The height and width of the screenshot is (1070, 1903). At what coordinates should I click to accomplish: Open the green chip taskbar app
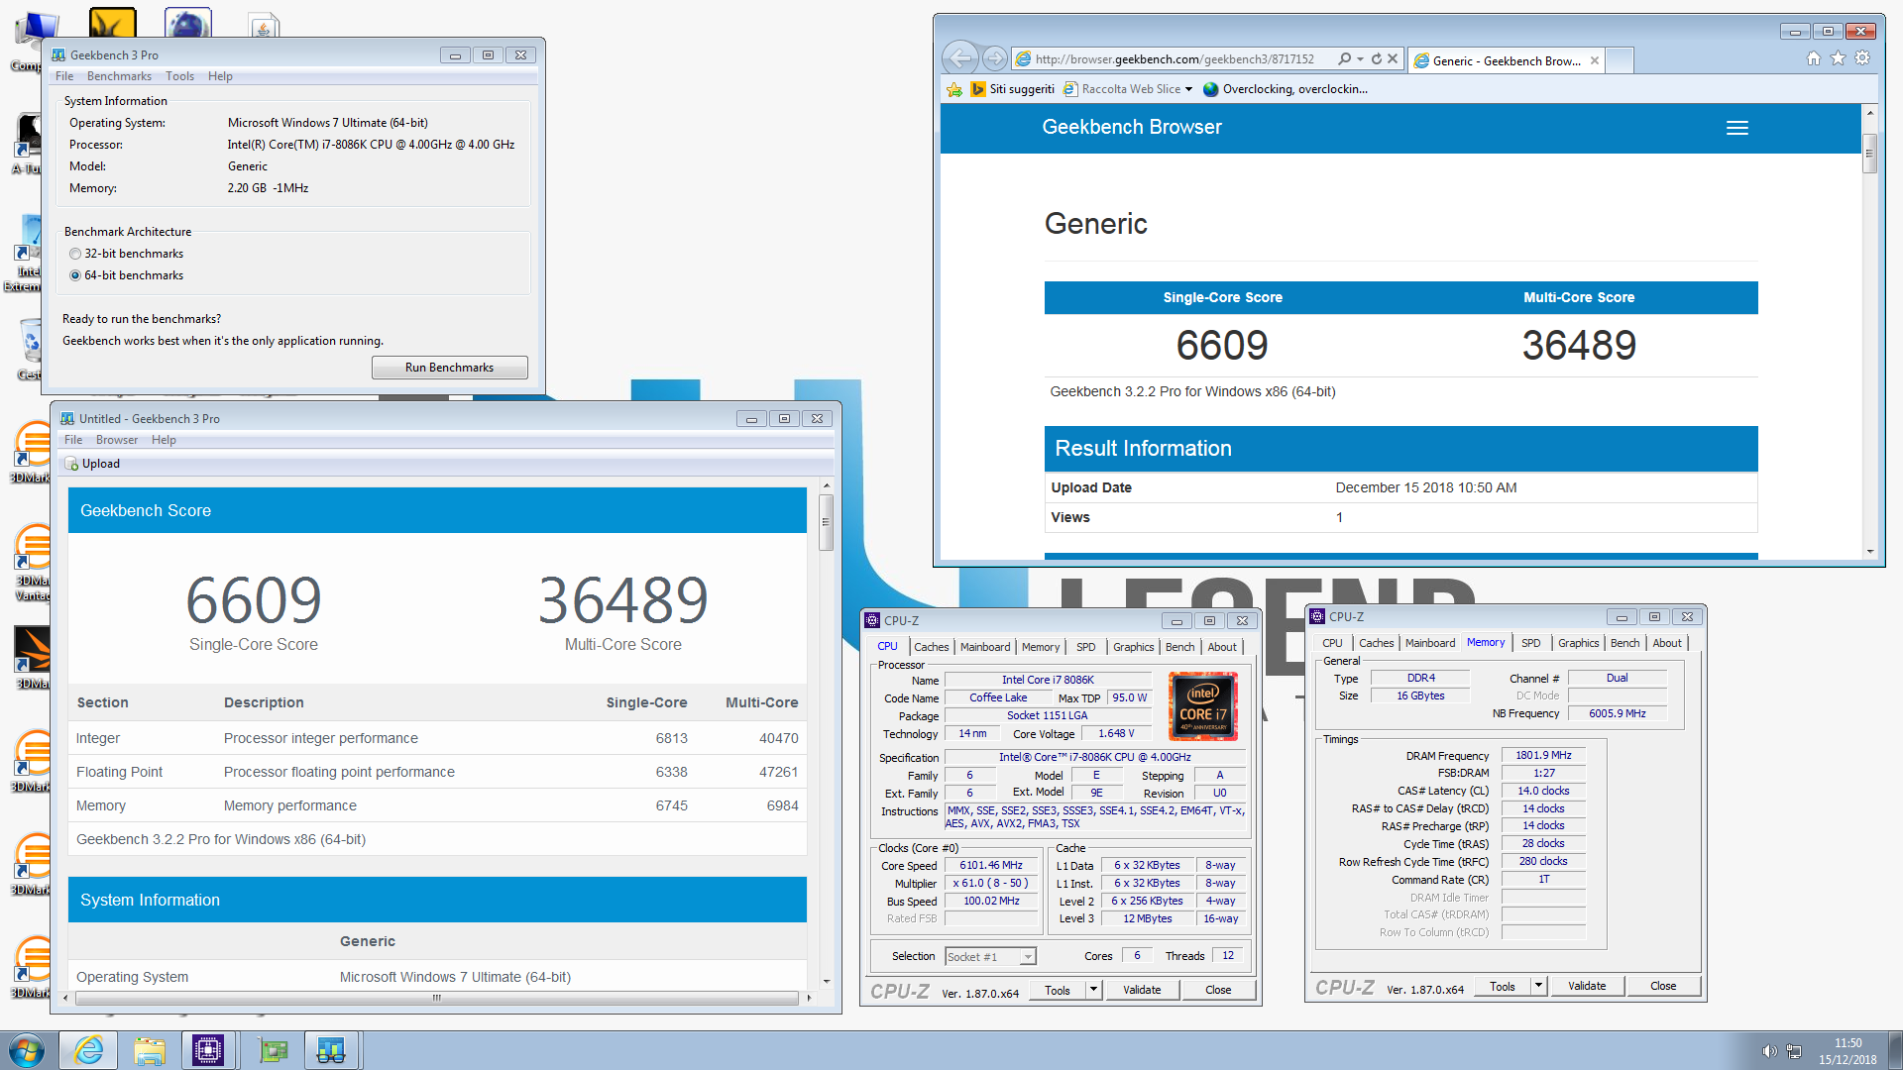[x=272, y=1050]
